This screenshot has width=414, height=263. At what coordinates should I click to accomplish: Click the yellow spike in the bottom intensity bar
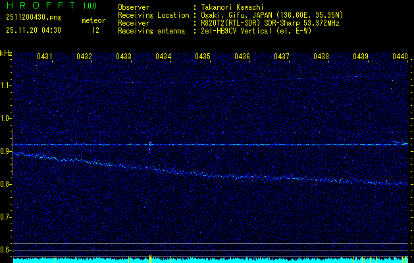pos(151,257)
